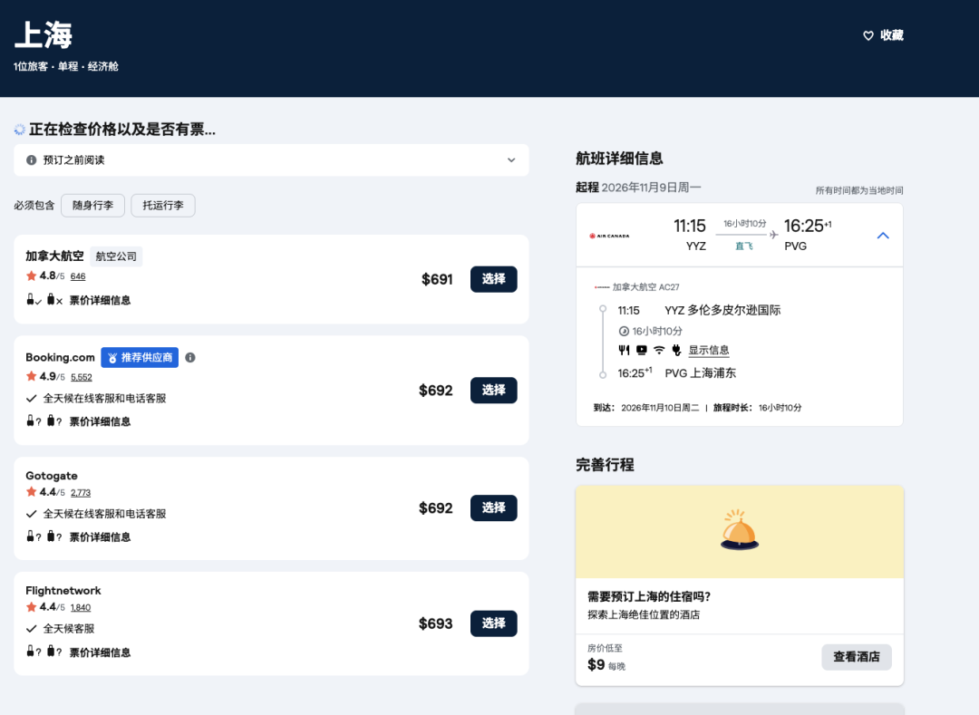Open 显示信息 amenities details
This screenshot has height=715, width=979.
pyautogui.click(x=709, y=351)
